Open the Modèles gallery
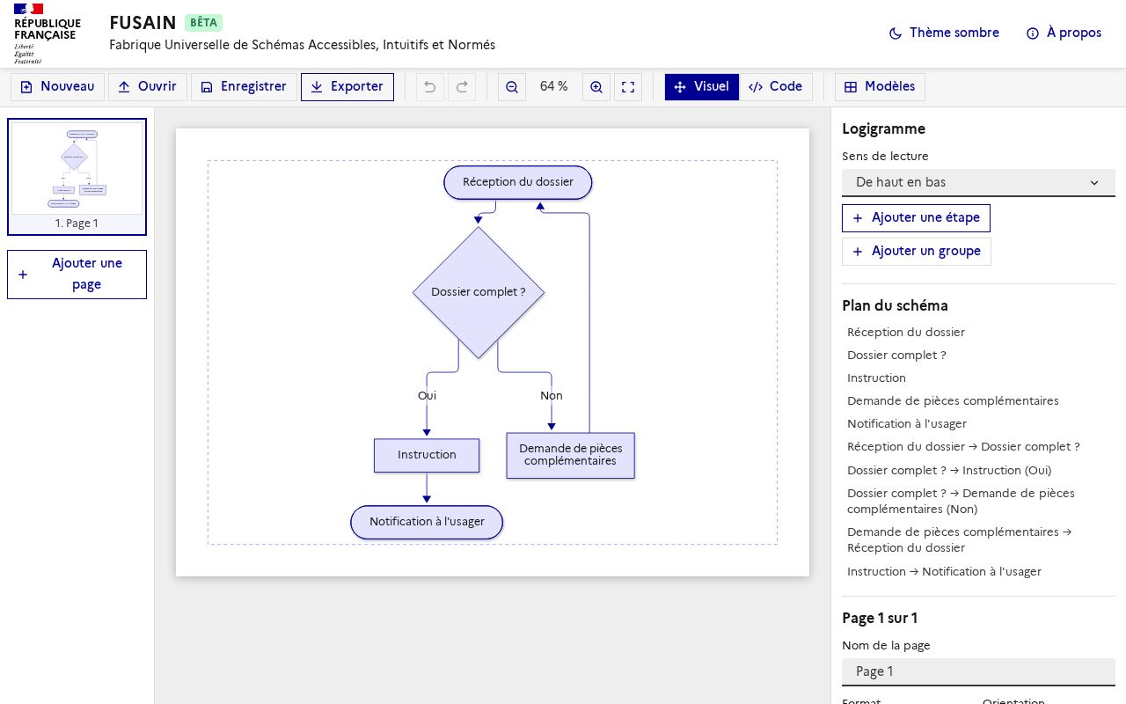 (880, 87)
